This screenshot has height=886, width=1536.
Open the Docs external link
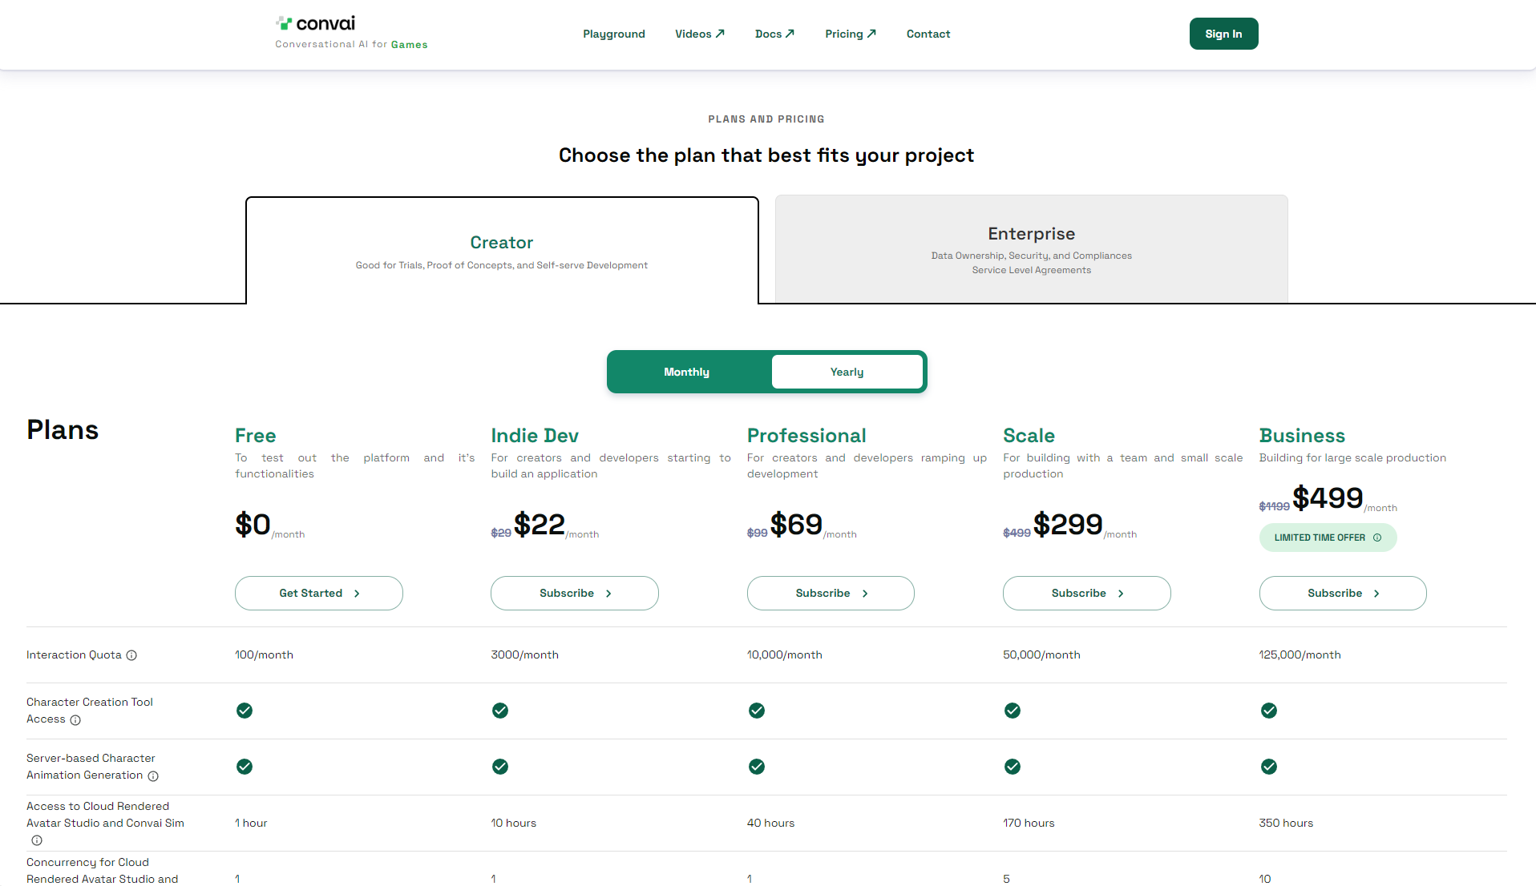(x=774, y=34)
